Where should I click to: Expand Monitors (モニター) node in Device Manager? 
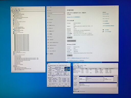(13, 54)
